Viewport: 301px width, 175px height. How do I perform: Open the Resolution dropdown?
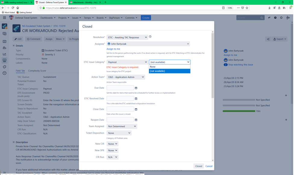pyautogui.click(x=127, y=37)
